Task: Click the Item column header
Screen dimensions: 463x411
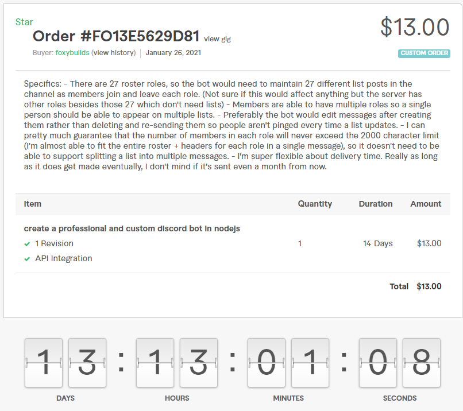Action: (33, 204)
